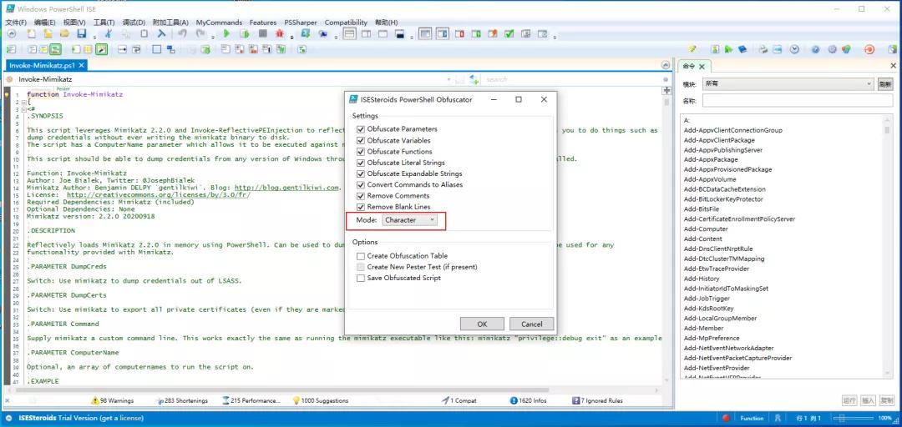Image resolution: width=902 pixels, height=427 pixels.
Task: Open the PSSharper menu
Action: point(300,23)
